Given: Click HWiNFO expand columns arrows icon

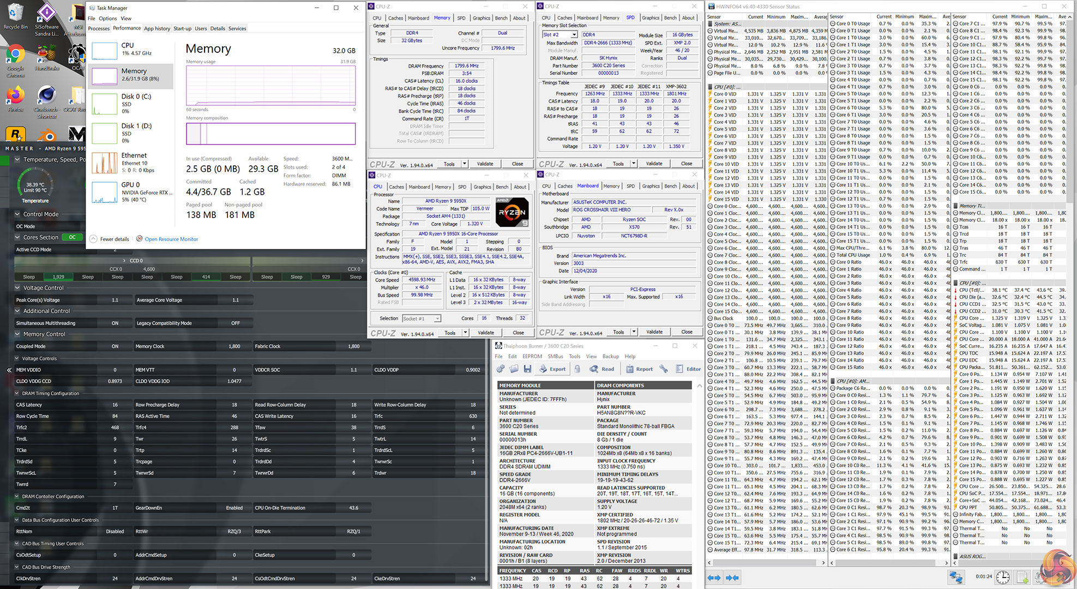Looking at the screenshot, I should 714,578.
